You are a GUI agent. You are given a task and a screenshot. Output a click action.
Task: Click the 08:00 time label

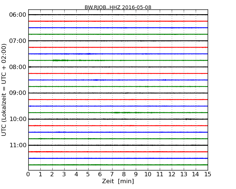(x=18, y=67)
